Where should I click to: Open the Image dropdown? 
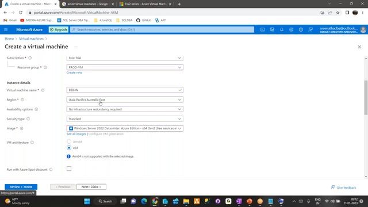[x=125, y=128]
